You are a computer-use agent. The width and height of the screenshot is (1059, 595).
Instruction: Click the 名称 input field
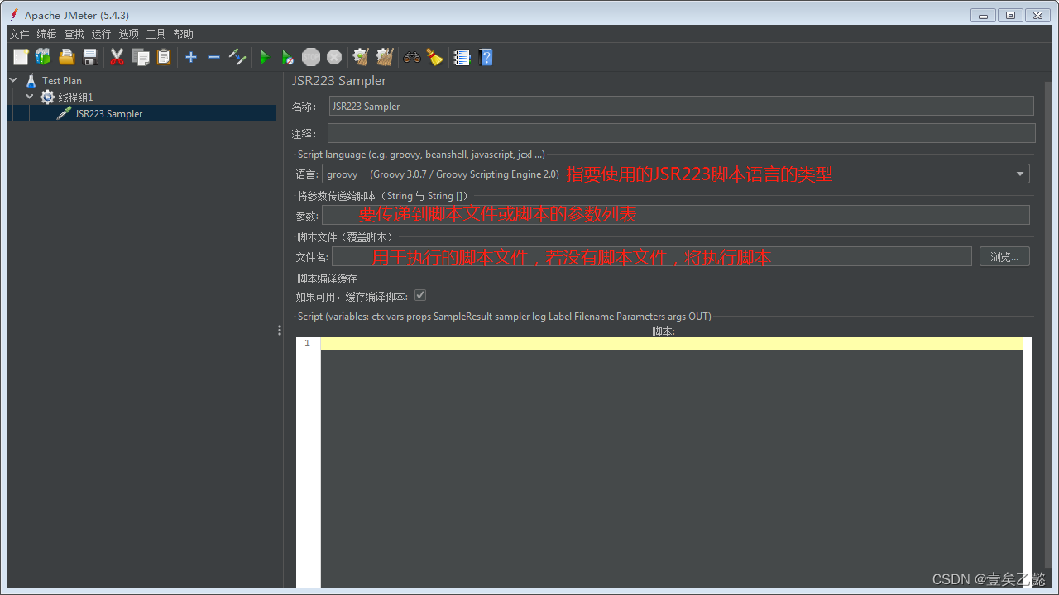pyautogui.click(x=678, y=106)
